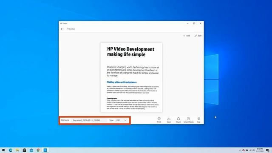Open Mail app from taskbar

31,150
